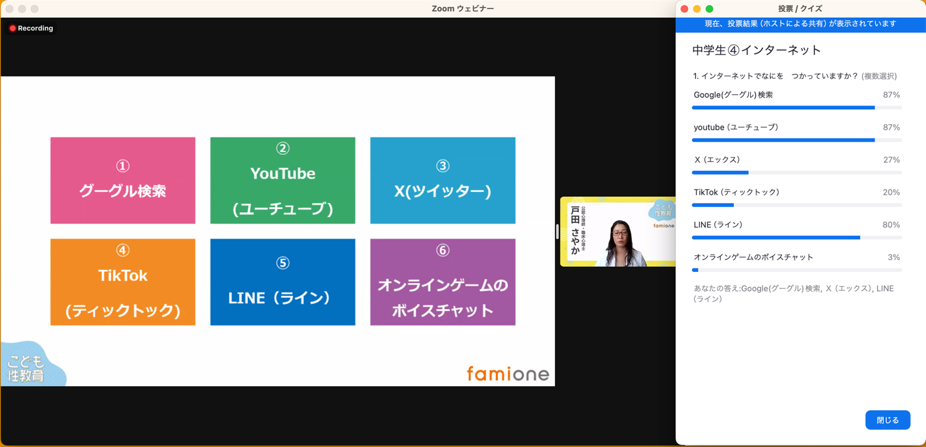Click the poll title 中学生④インターネット
926x447 pixels.
tap(757, 50)
